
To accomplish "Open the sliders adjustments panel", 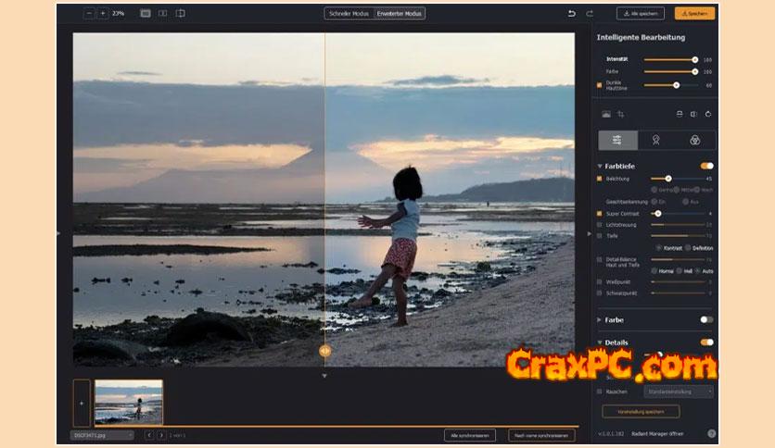I will tap(616, 140).
